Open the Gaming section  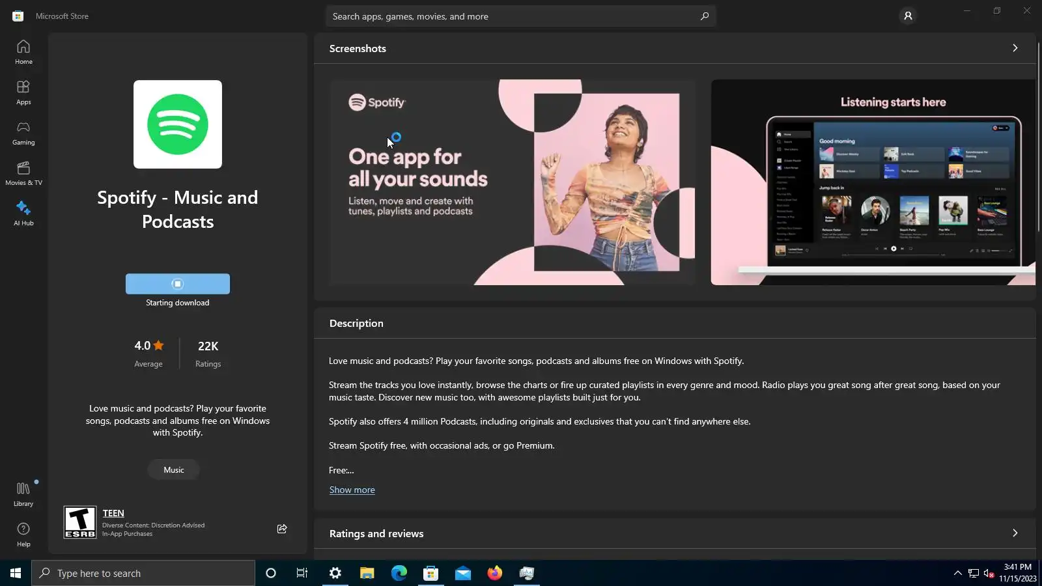point(23,133)
